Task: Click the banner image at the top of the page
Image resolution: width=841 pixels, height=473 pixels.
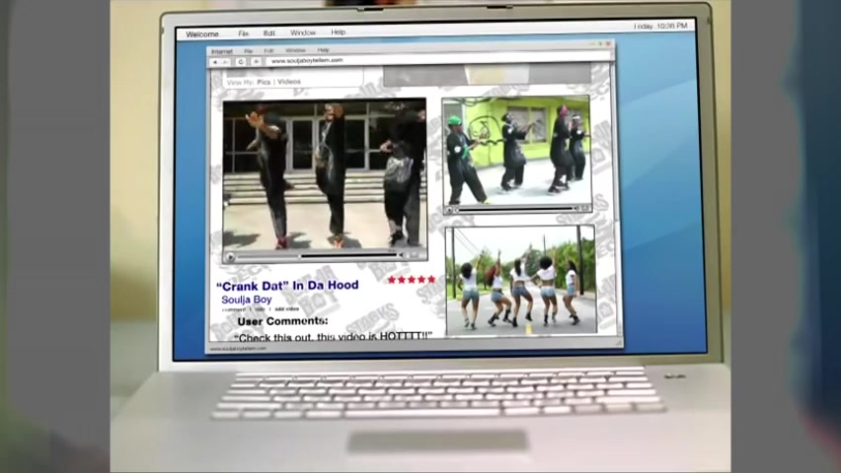Action: click(x=488, y=75)
